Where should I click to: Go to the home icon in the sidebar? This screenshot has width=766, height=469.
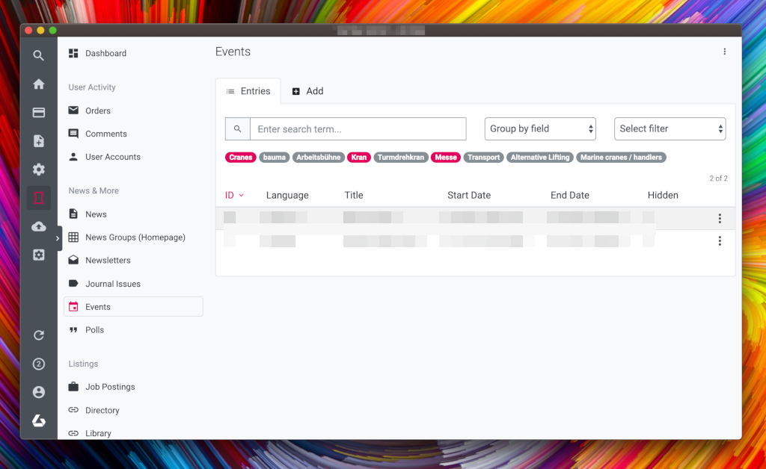tap(39, 84)
